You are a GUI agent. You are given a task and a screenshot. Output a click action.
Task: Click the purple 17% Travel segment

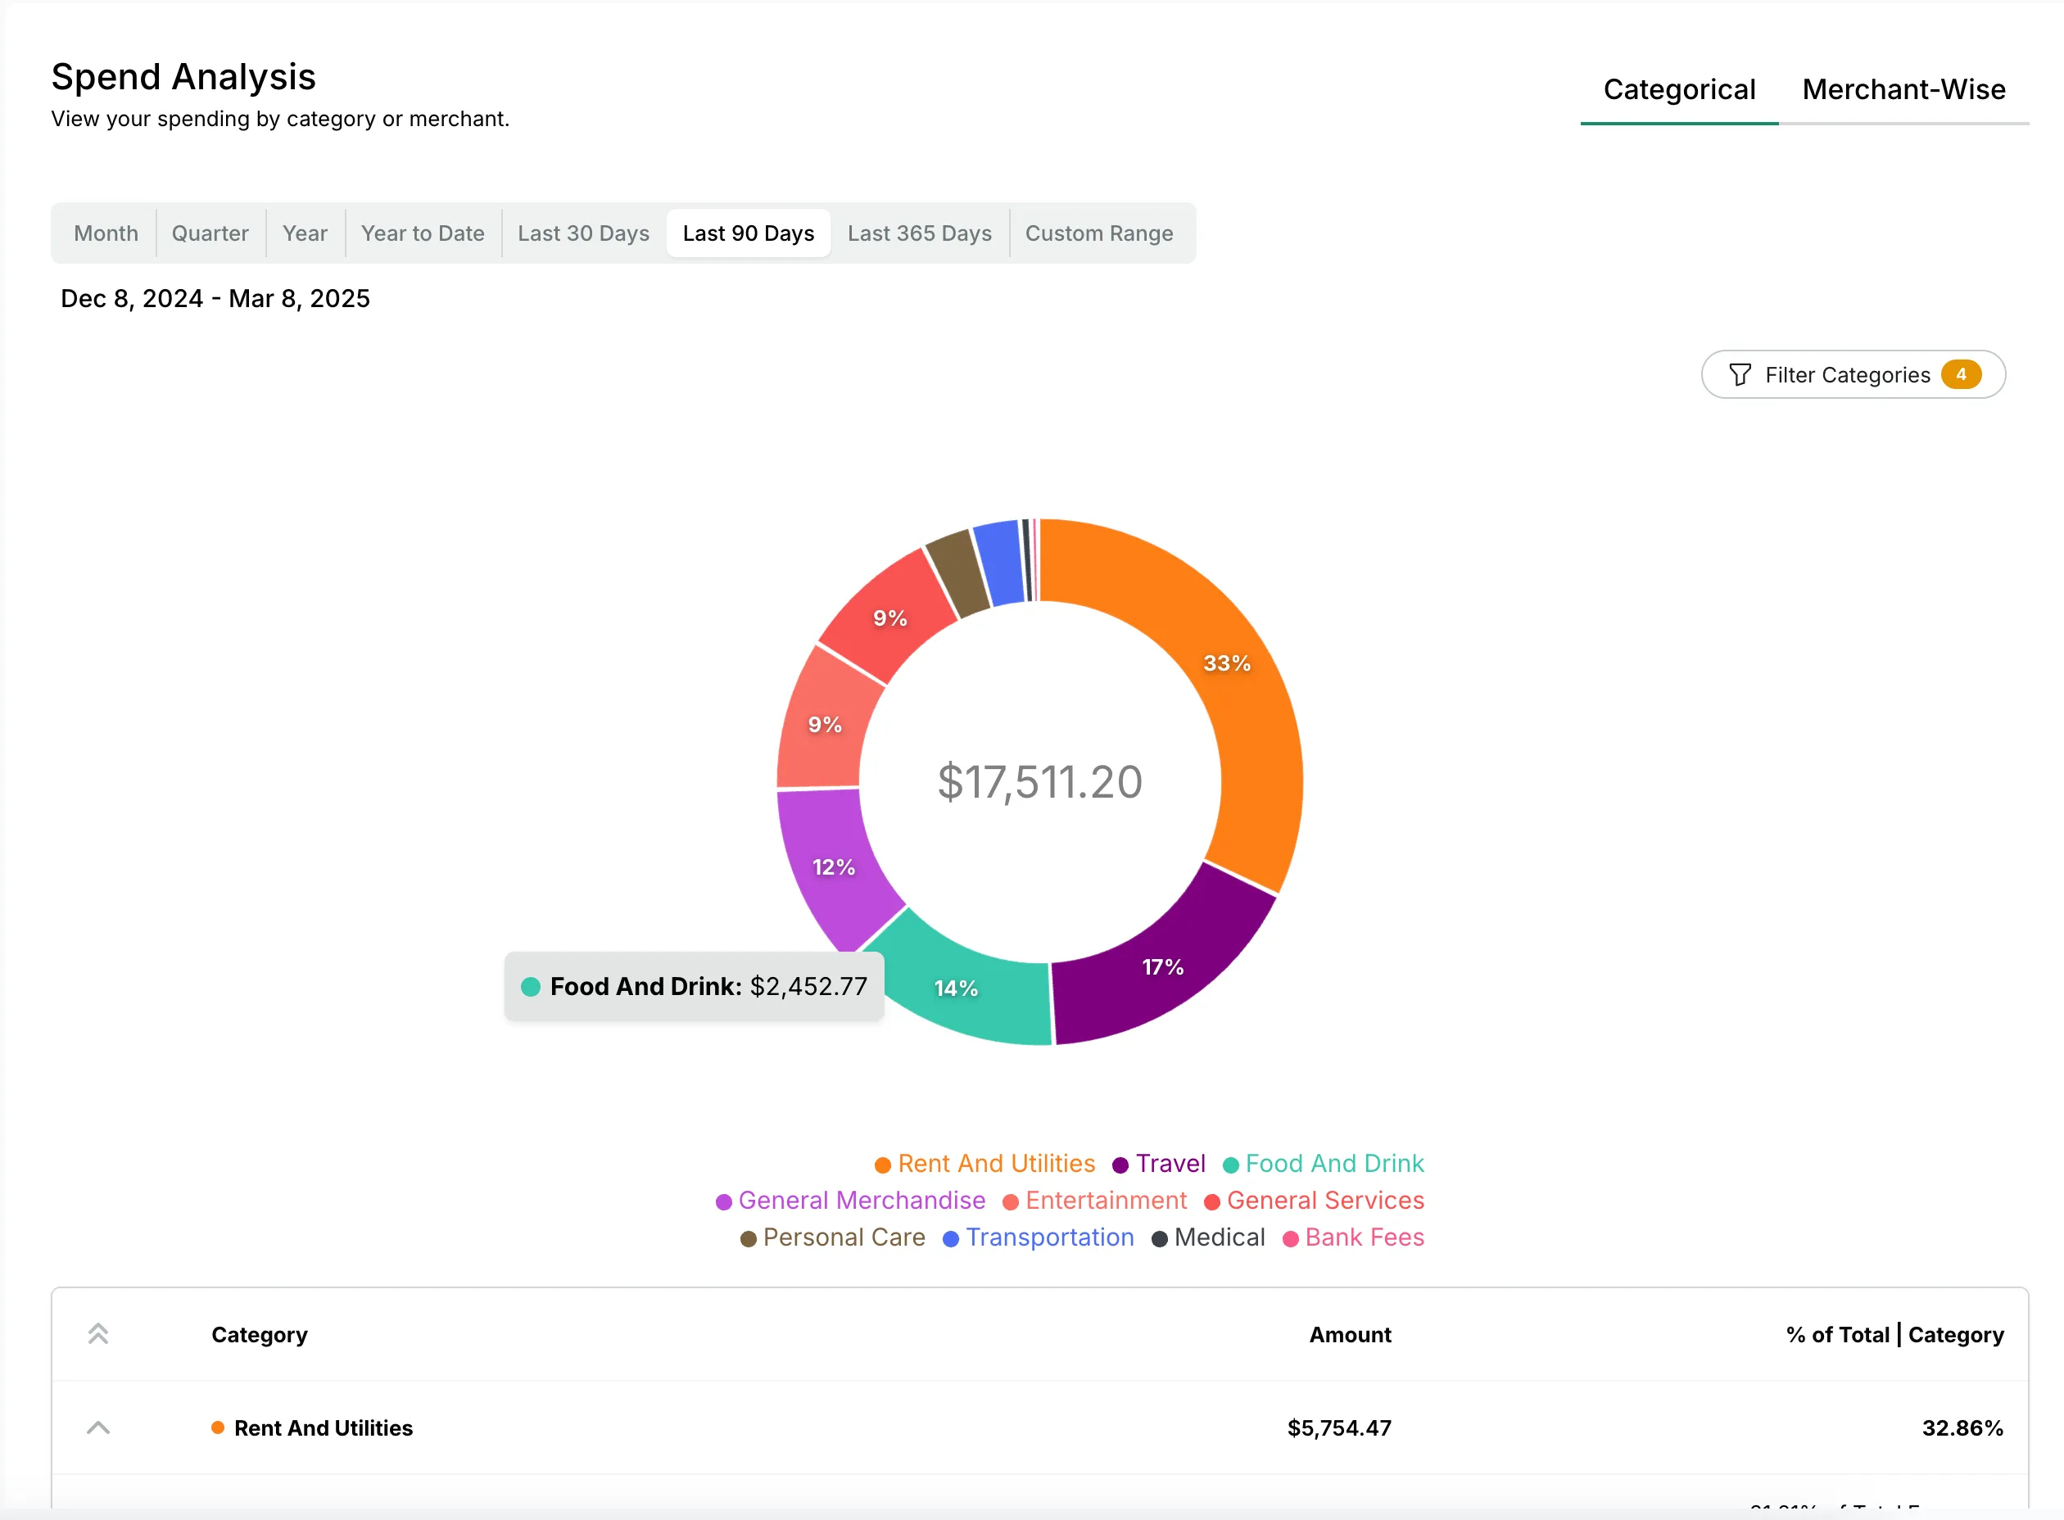1161,966
